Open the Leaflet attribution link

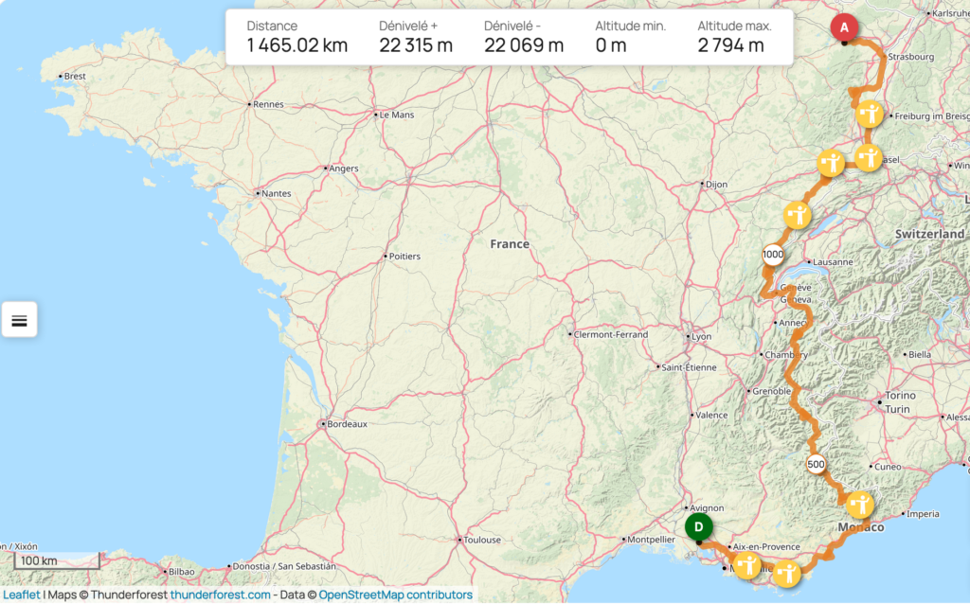(x=21, y=595)
